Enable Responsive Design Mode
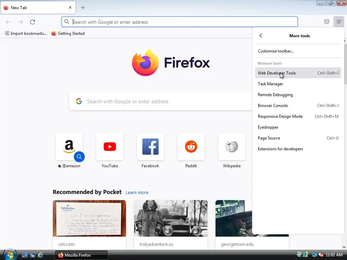The image size is (347, 260). pyautogui.click(x=298, y=116)
